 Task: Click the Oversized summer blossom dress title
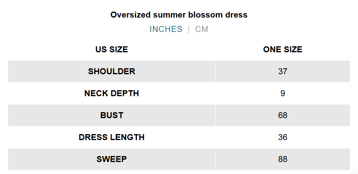[x=179, y=15]
